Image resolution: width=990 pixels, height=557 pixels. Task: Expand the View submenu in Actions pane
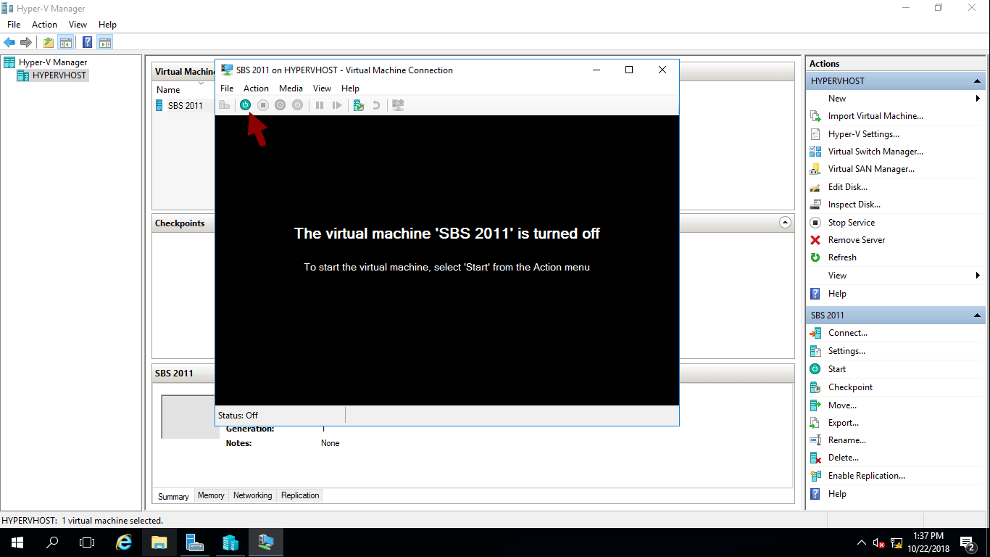pos(978,276)
